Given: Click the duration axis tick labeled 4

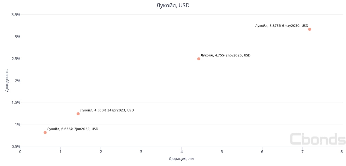Looking at the screenshot, I should coord(182,152).
